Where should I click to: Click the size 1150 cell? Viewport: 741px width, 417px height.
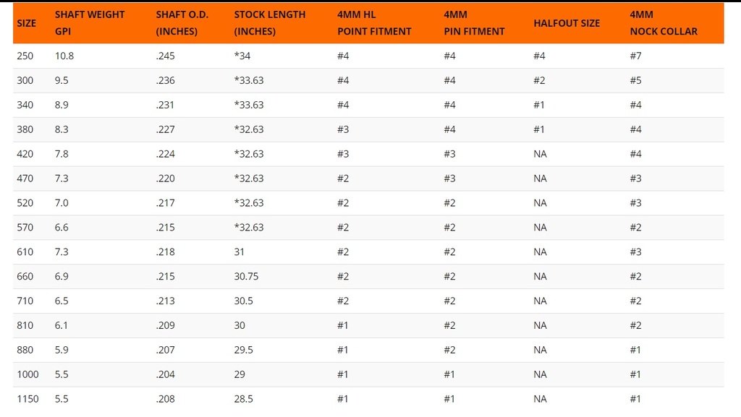28,399
